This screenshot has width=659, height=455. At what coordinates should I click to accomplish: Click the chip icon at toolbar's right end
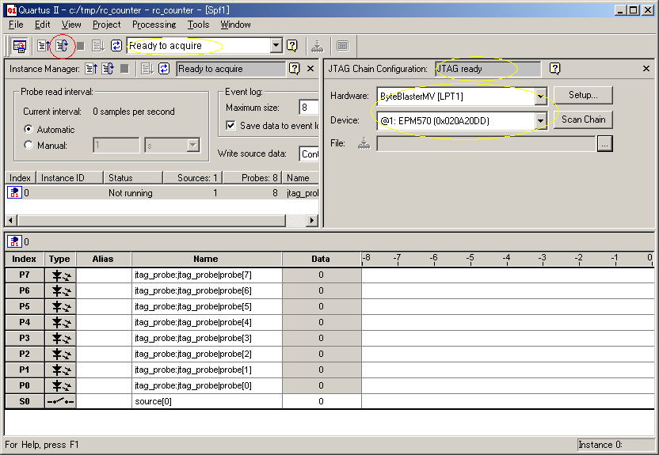(342, 45)
